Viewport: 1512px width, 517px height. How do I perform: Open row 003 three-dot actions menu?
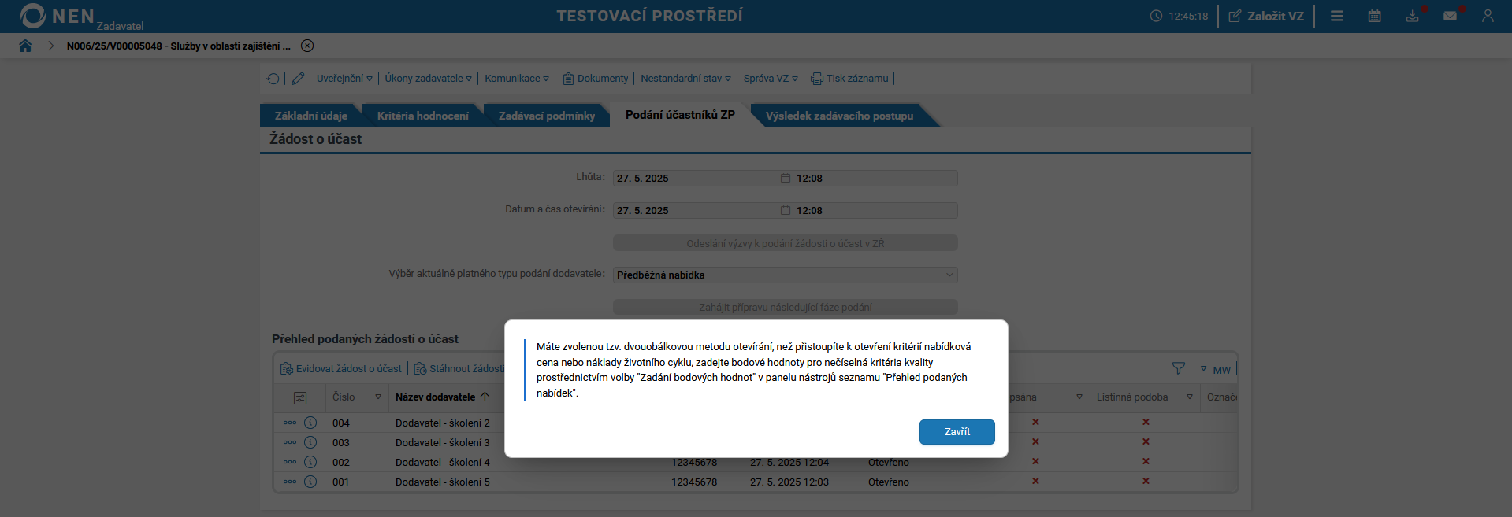tap(290, 442)
